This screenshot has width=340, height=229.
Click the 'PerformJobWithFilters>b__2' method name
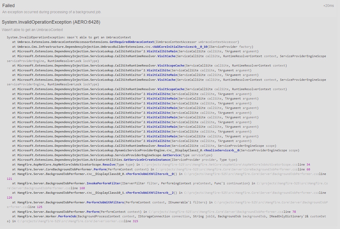[150, 193]
